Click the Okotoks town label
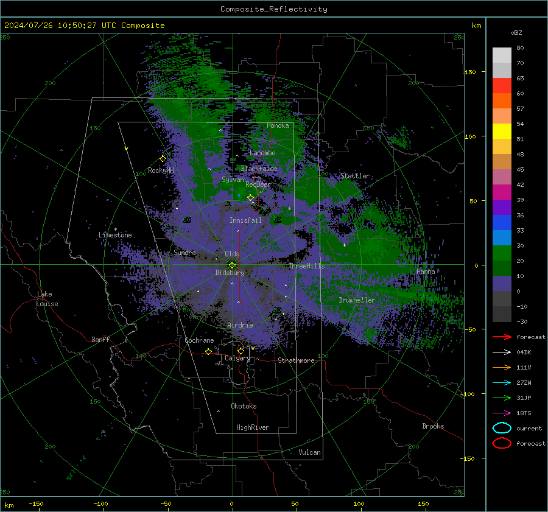 click(x=244, y=406)
